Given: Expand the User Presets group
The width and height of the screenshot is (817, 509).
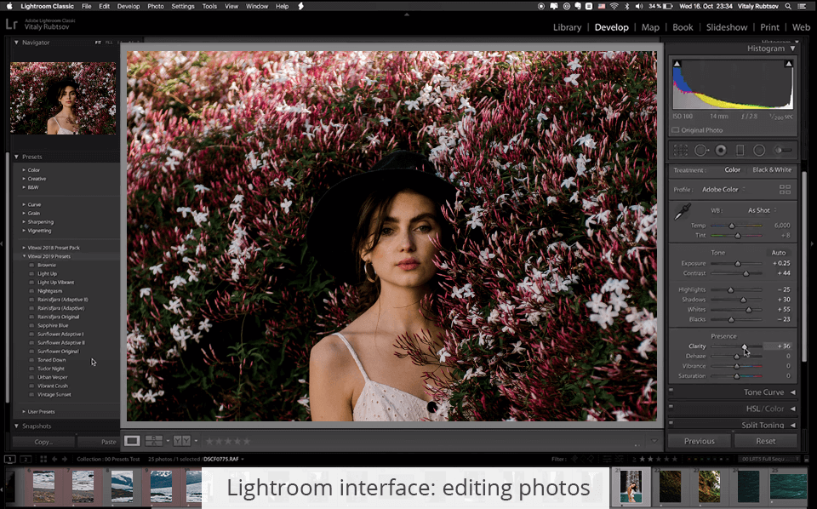Looking at the screenshot, I should (24, 412).
